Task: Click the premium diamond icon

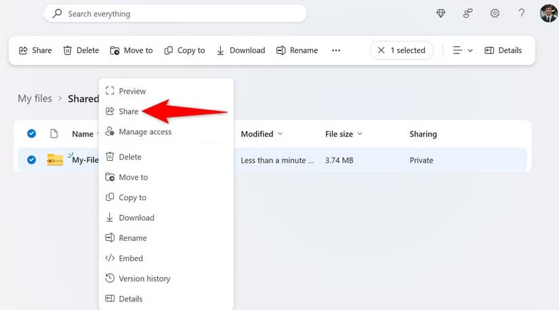Action: pos(441,14)
